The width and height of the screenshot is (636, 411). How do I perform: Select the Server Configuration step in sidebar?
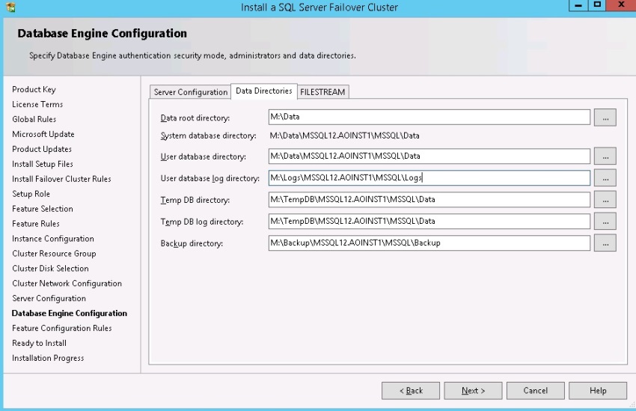[x=49, y=299]
